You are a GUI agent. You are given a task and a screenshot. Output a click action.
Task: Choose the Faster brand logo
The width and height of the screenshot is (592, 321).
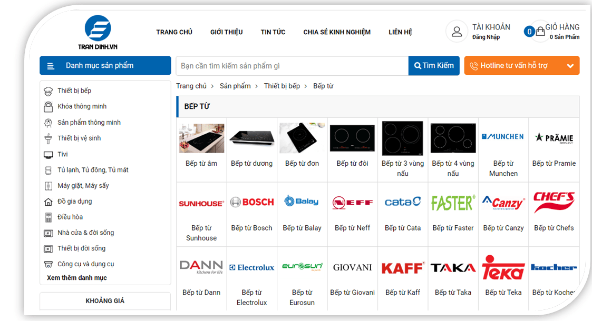453,203
